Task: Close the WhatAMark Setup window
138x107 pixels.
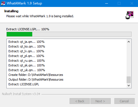Action: coord(132,3)
